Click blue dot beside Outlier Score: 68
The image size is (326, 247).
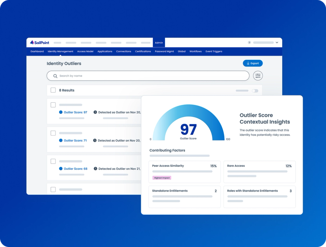61,169
